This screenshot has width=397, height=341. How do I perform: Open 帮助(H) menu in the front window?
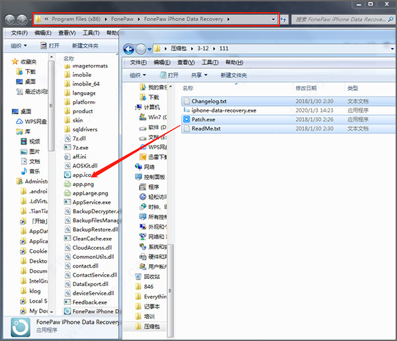point(234,62)
